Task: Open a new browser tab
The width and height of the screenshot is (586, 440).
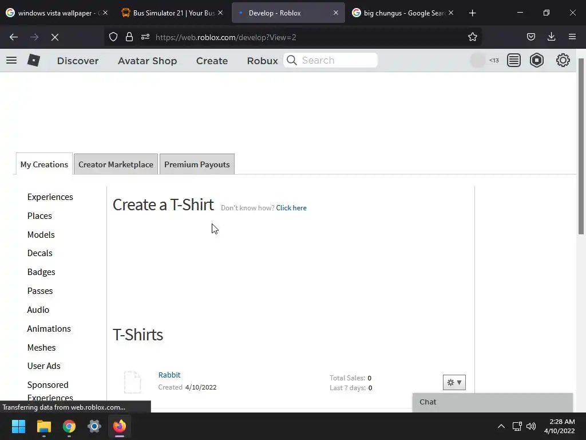Action: 472,13
